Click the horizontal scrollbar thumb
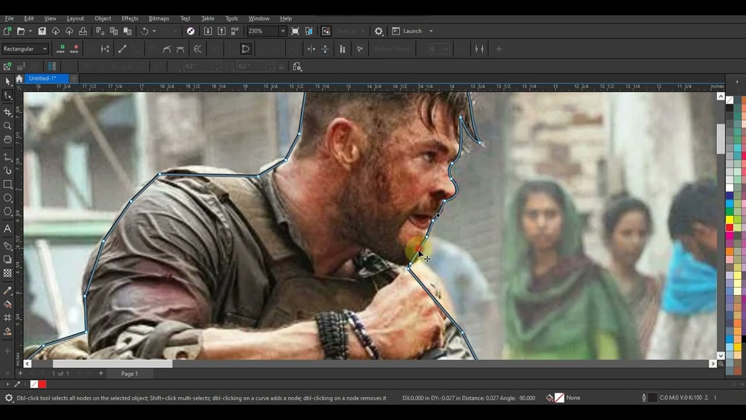The image size is (746, 420). [112, 363]
